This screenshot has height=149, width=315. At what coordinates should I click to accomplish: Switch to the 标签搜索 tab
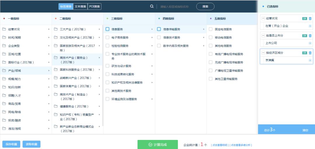coord(66,6)
